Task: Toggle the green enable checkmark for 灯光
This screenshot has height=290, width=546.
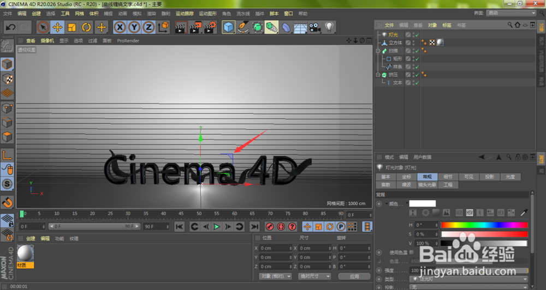Action: pyautogui.click(x=417, y=35)
